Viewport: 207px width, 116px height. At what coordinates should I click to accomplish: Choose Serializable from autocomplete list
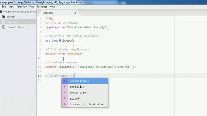click(85, 81)
